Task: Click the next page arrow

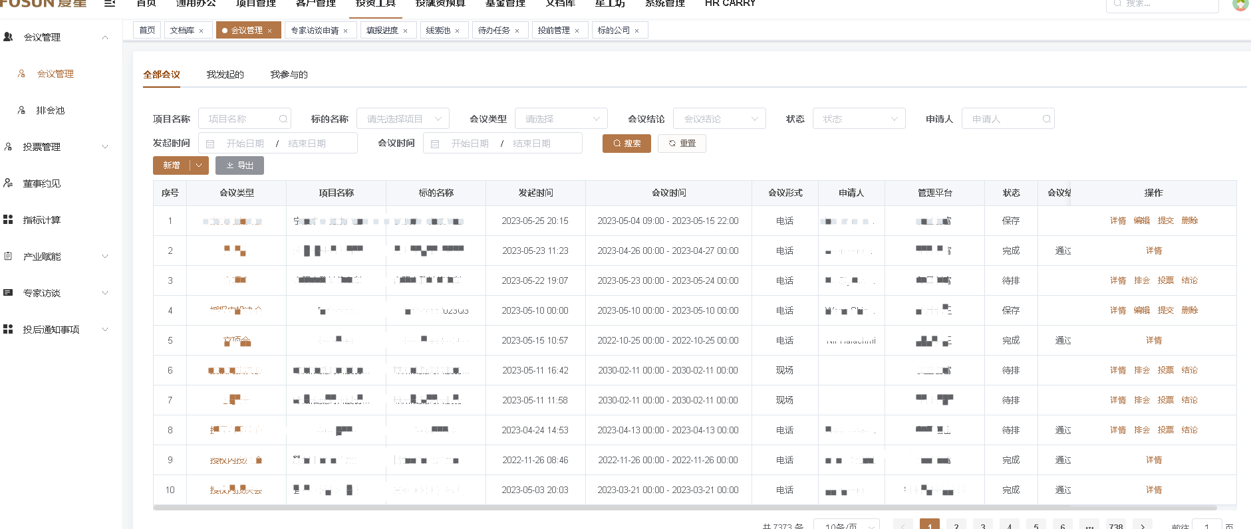Action: coord(1143,525)
